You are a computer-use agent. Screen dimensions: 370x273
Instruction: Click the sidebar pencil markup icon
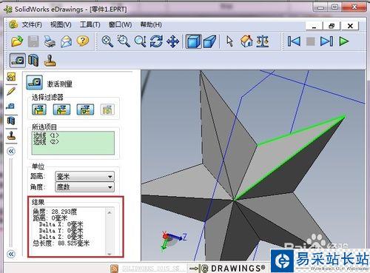11,91
